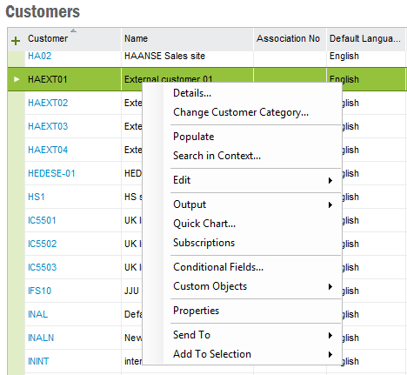
Task: Open Properties from the context menu
Action: pyautogui.click(x=197, y=311)
